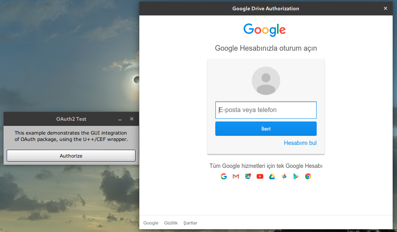Click the Google Play icon
The width and height of the screenshot is (397, 232).
pos(296,177)
